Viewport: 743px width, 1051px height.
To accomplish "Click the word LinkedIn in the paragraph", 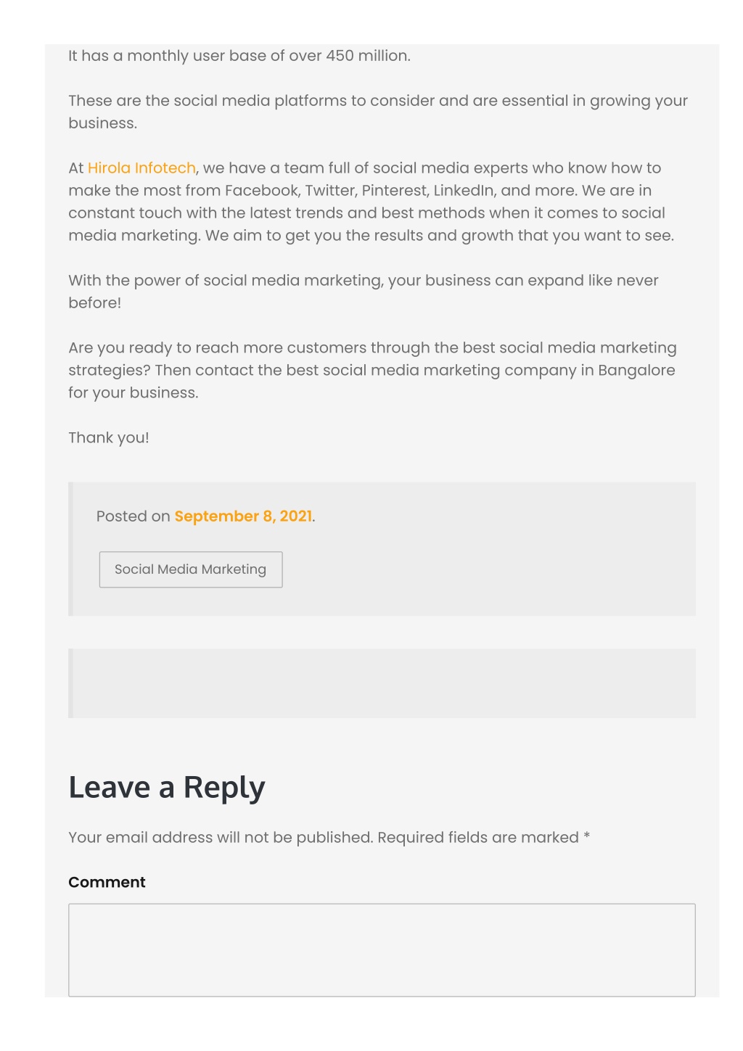I will pos(464,191).
